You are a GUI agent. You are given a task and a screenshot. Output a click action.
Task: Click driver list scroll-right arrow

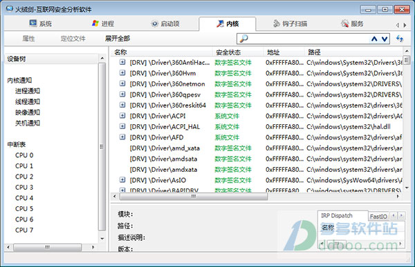398,196
